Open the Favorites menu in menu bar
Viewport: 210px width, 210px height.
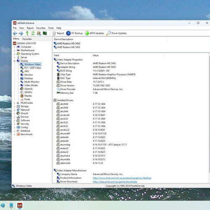(41, 28)
